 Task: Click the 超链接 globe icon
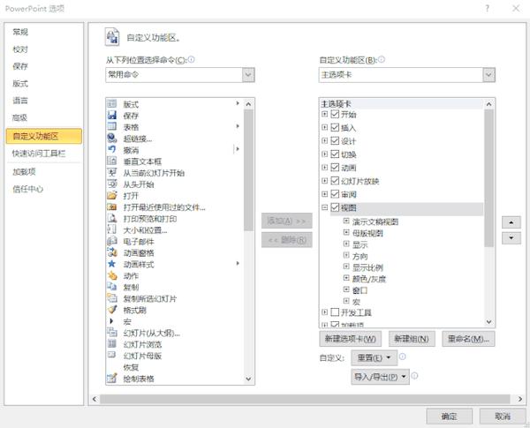112,139
